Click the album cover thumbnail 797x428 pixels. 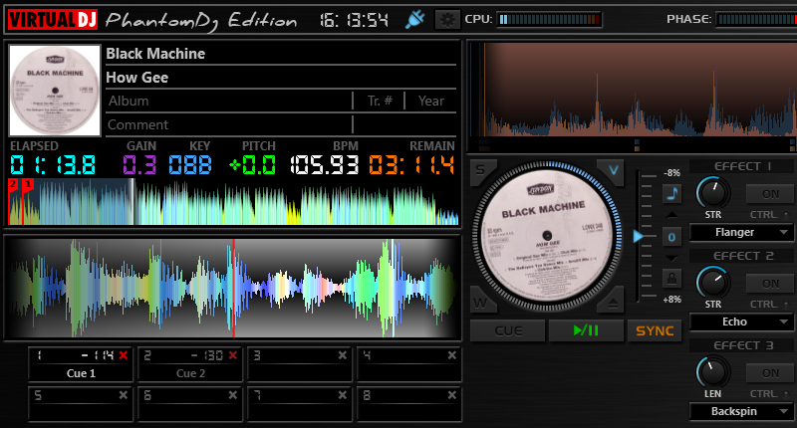tap(55, 91)
